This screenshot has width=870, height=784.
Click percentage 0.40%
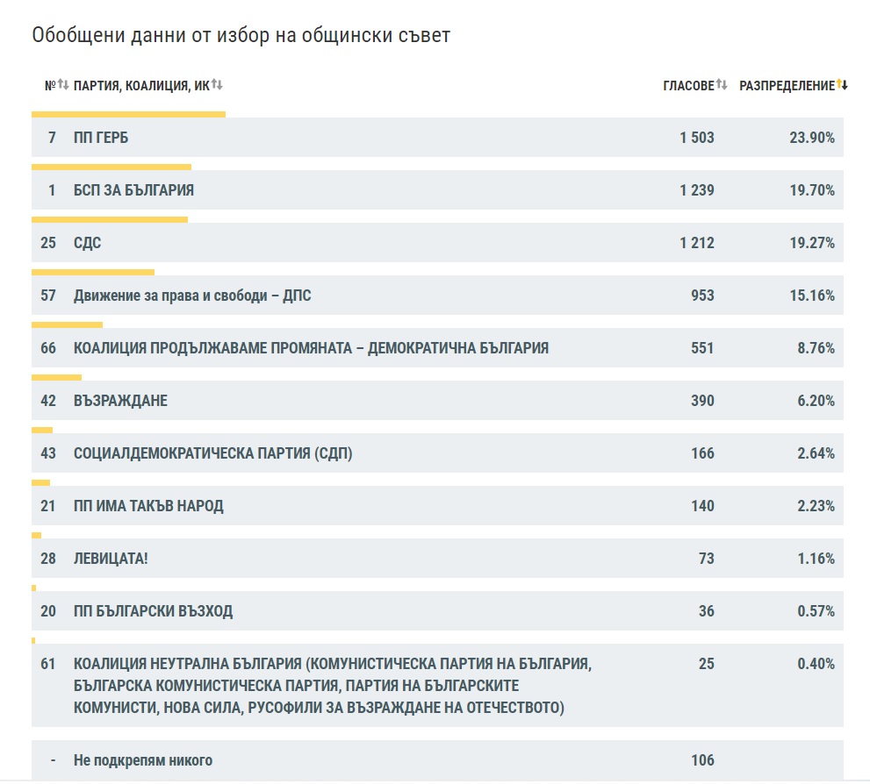click(x=816, y=664)
